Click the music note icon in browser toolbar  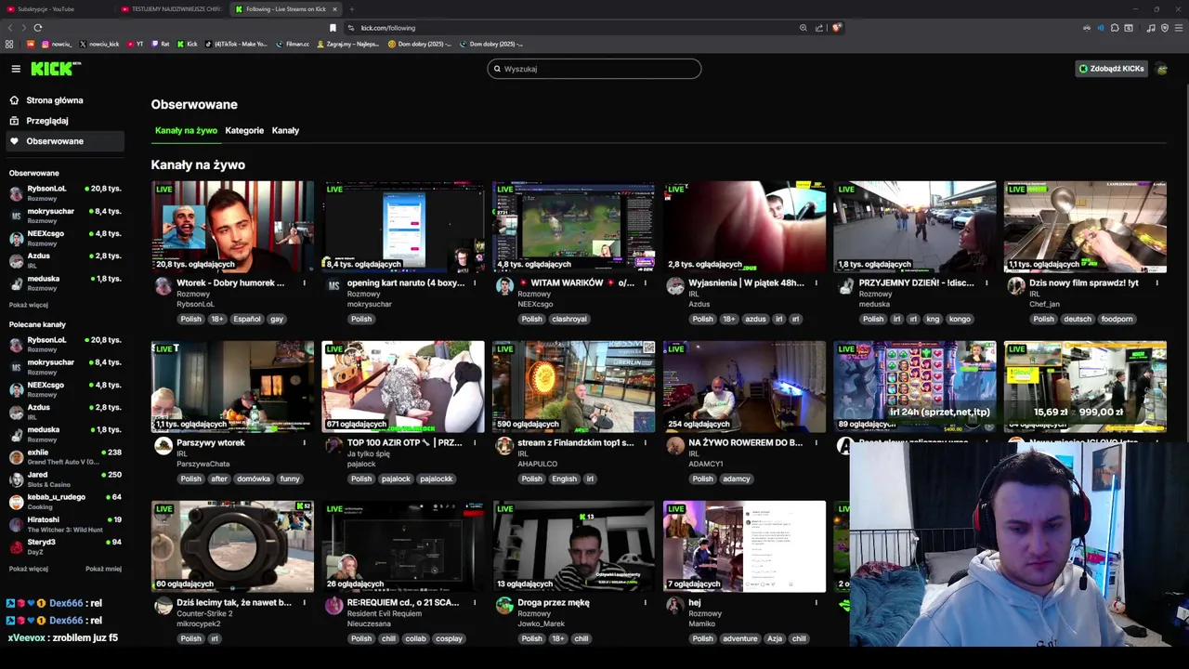1151,28
